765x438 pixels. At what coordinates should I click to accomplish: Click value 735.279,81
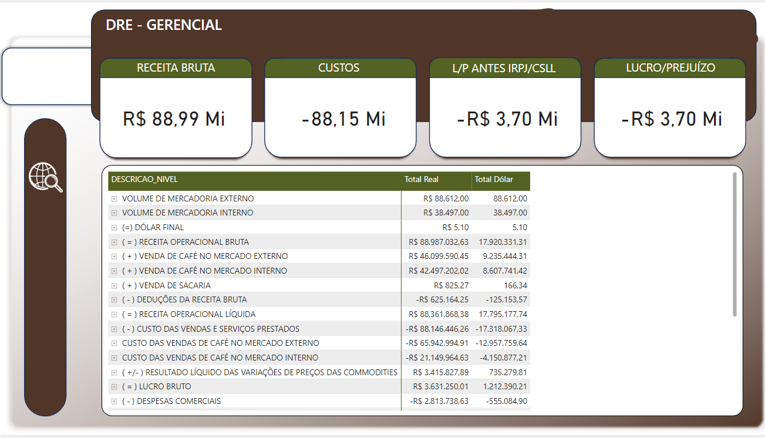click(x=508, y=372)
